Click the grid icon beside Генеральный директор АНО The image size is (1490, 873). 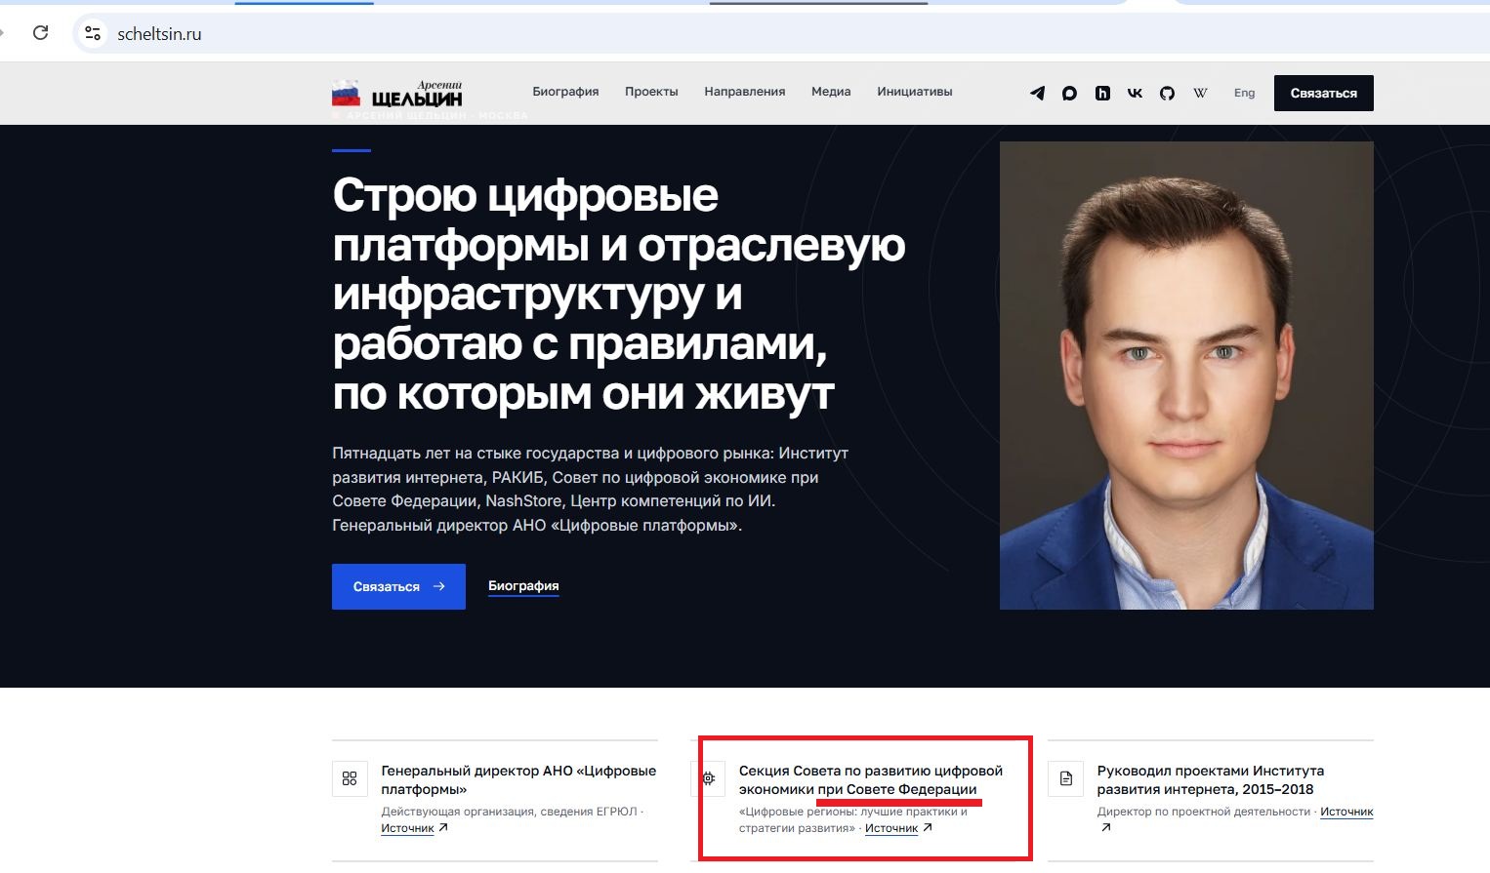[x=350, y=778]
